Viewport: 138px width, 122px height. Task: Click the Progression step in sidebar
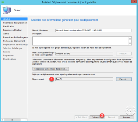(8, 56)
